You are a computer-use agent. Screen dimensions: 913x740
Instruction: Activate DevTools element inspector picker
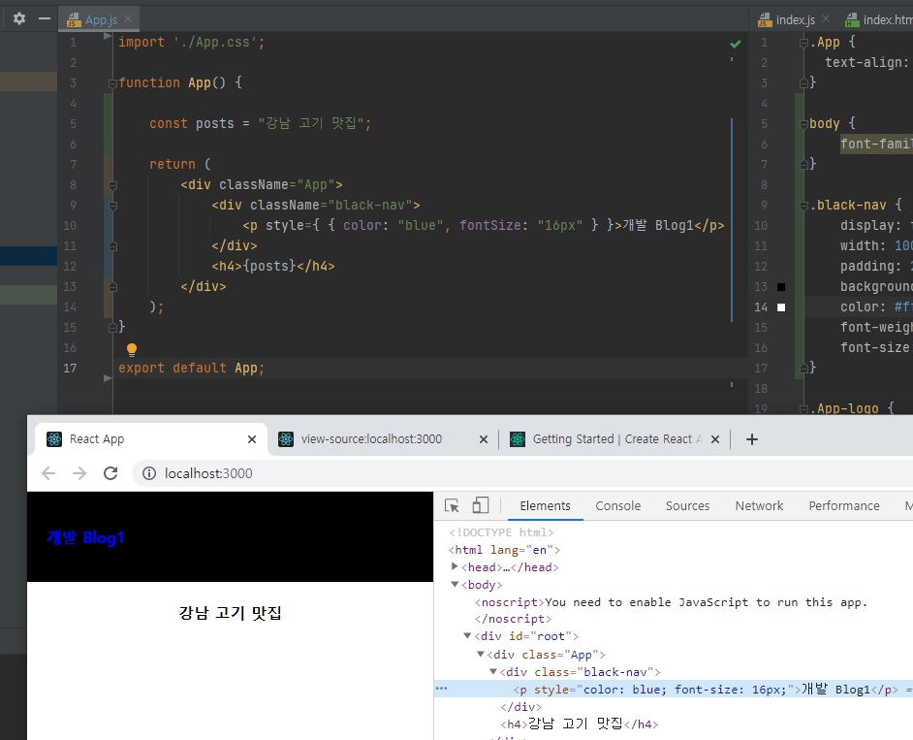click(x=452, y=505)
